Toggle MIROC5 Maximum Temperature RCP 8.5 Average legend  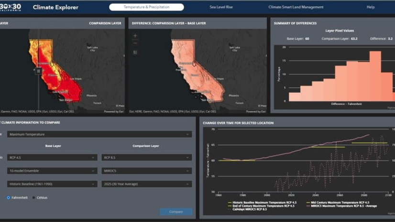coord(341,206)
